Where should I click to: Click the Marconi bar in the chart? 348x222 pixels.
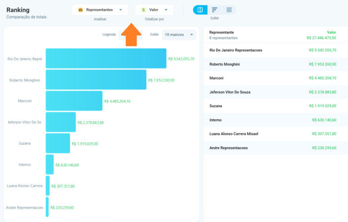[x=74, y=101]
